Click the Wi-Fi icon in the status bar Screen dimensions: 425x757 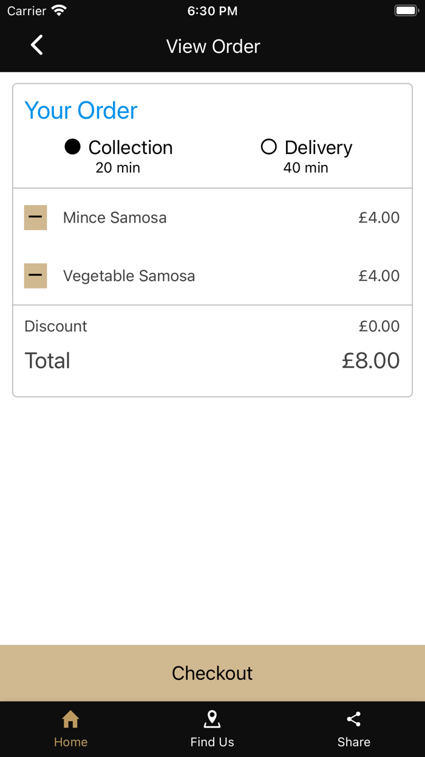tap(59, 11)
